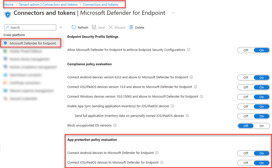Click info icon for Send full application inventory data

pos(187,116)
